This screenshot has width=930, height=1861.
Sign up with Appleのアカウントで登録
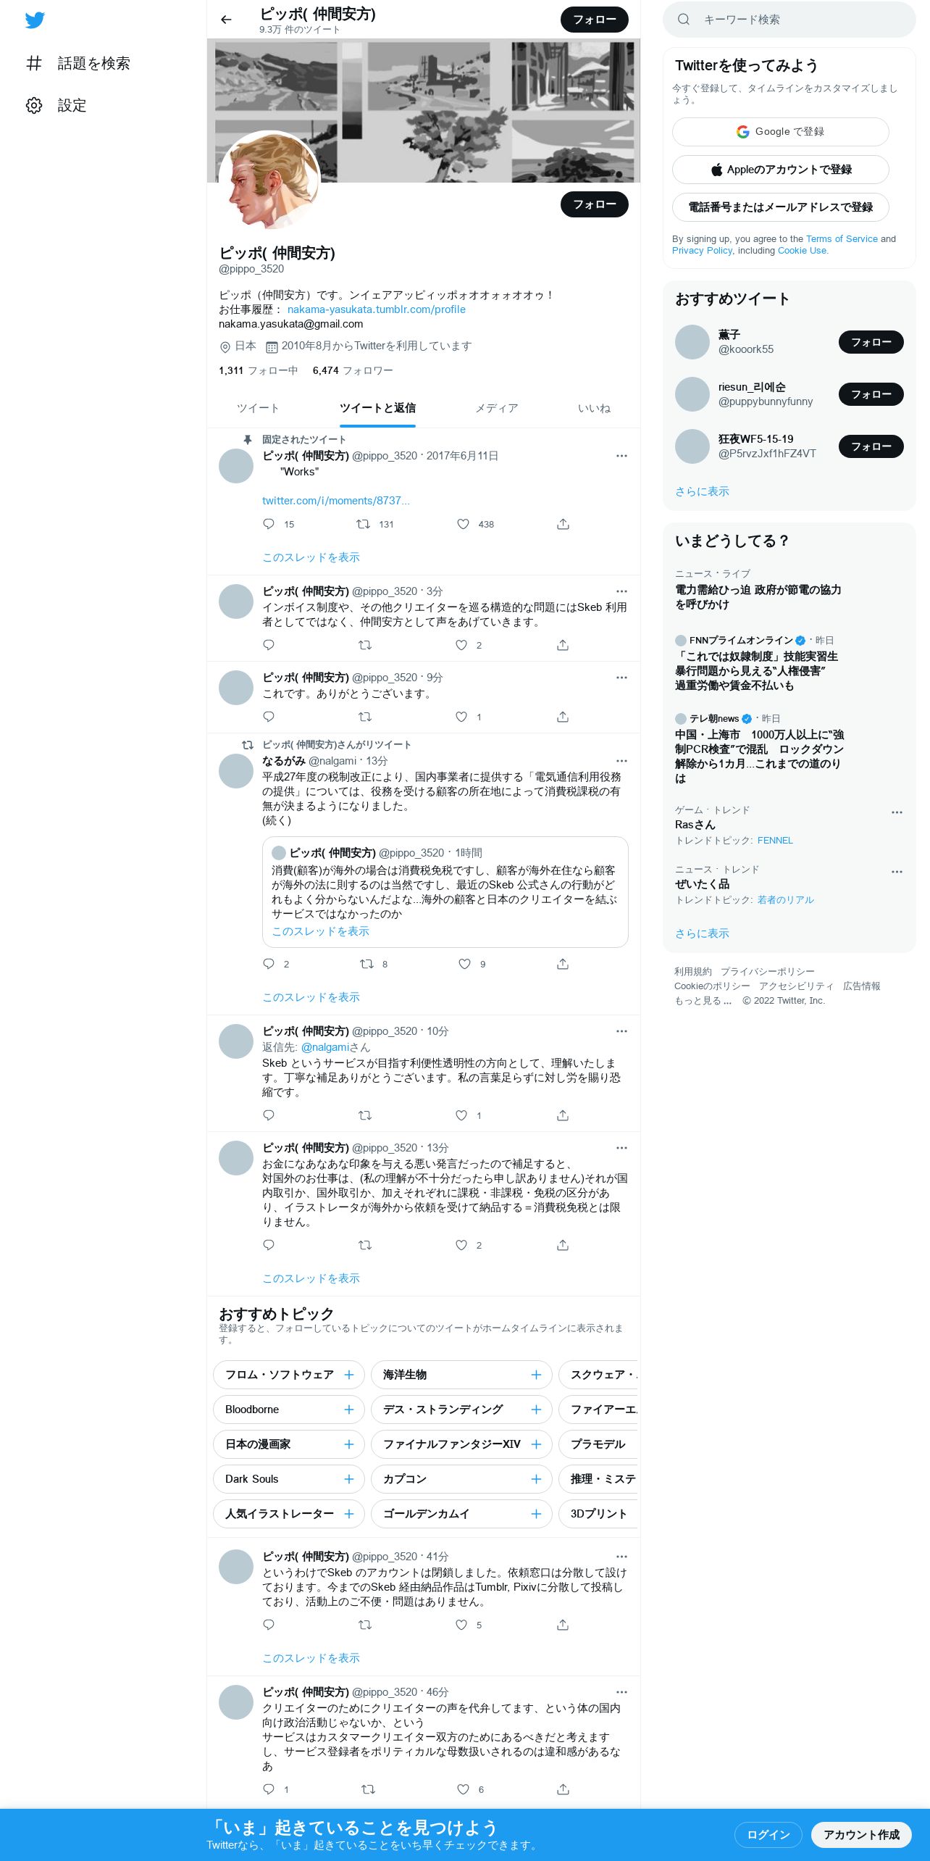(780, 170)
